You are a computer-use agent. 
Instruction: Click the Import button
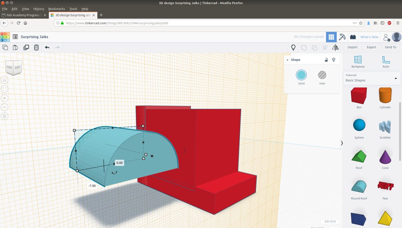(352, 47)
